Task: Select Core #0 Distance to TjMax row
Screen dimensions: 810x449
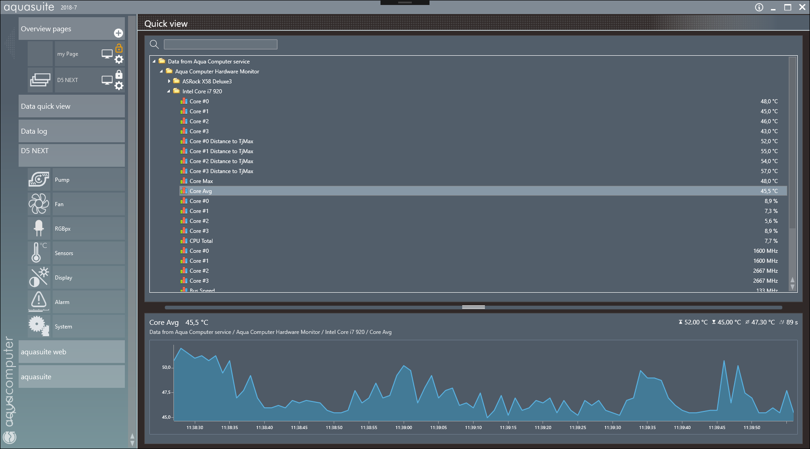Action: 483,141
